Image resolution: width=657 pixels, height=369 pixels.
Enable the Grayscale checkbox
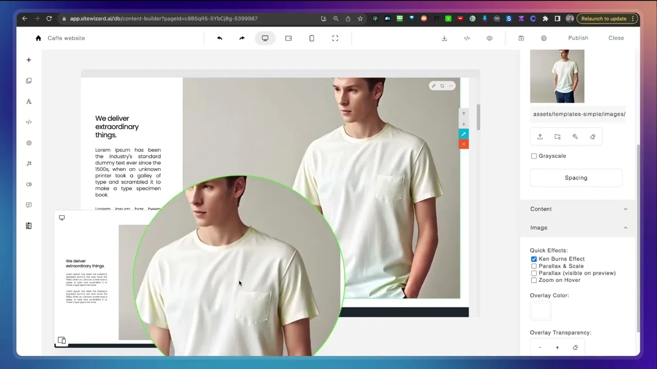(x=534, y=156)
